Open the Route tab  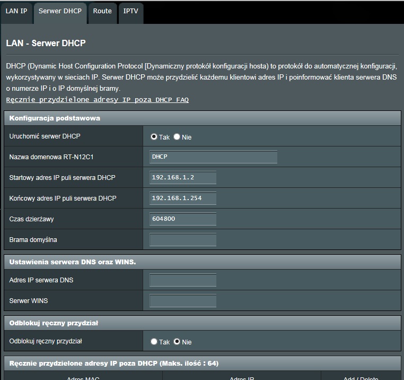pos(102,13)
